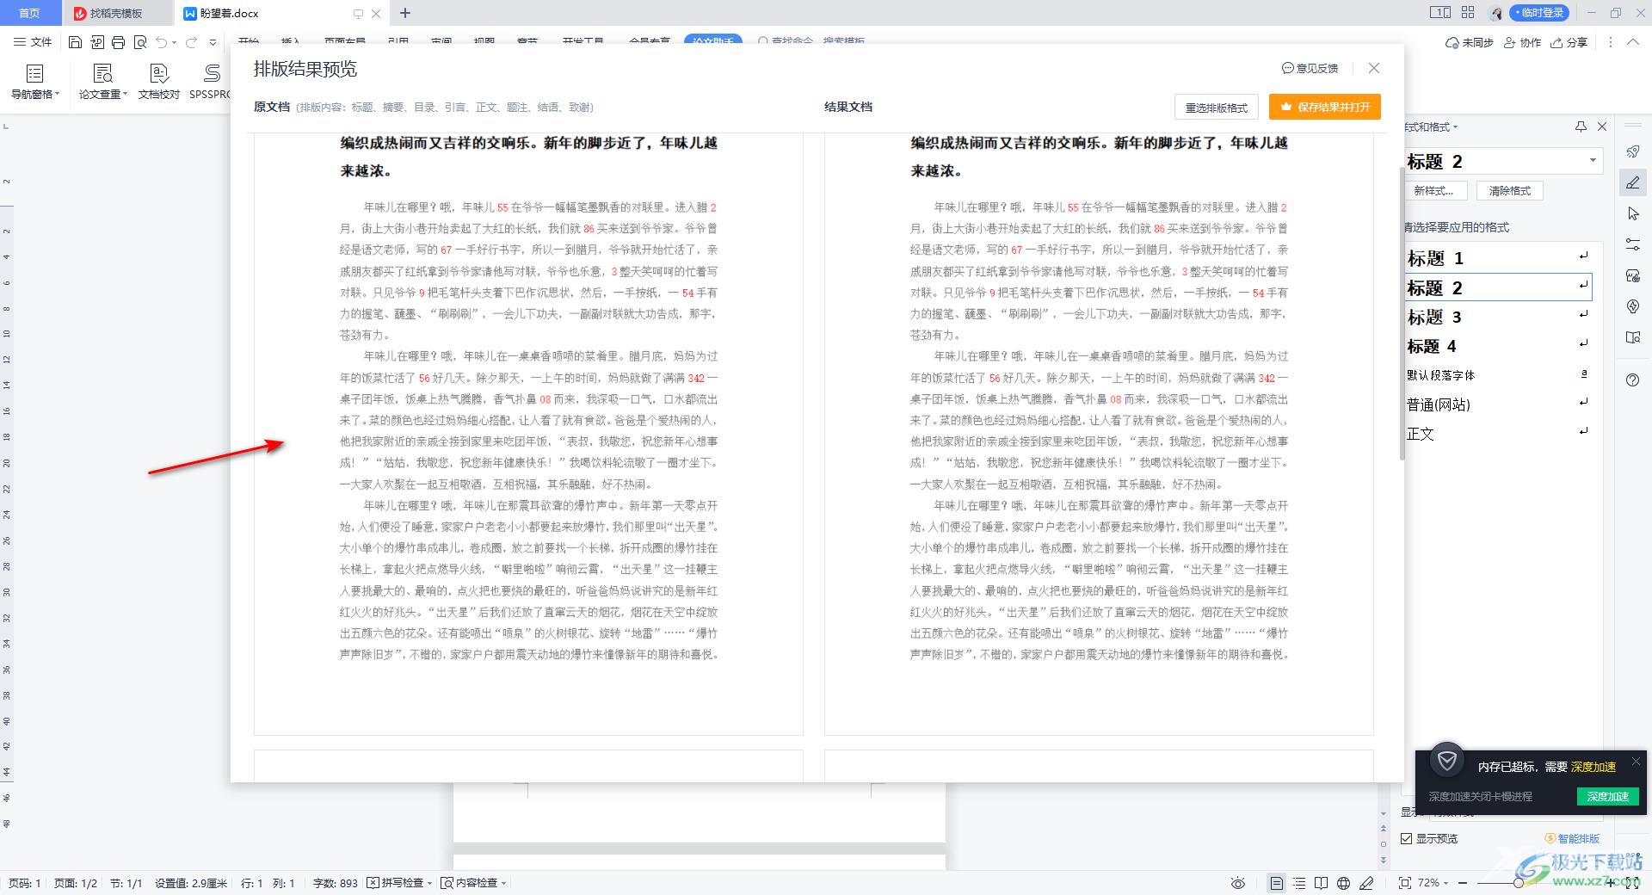
Task: Open the 论文查重 plagiarism check tool
Action: [x=102, y=82]
